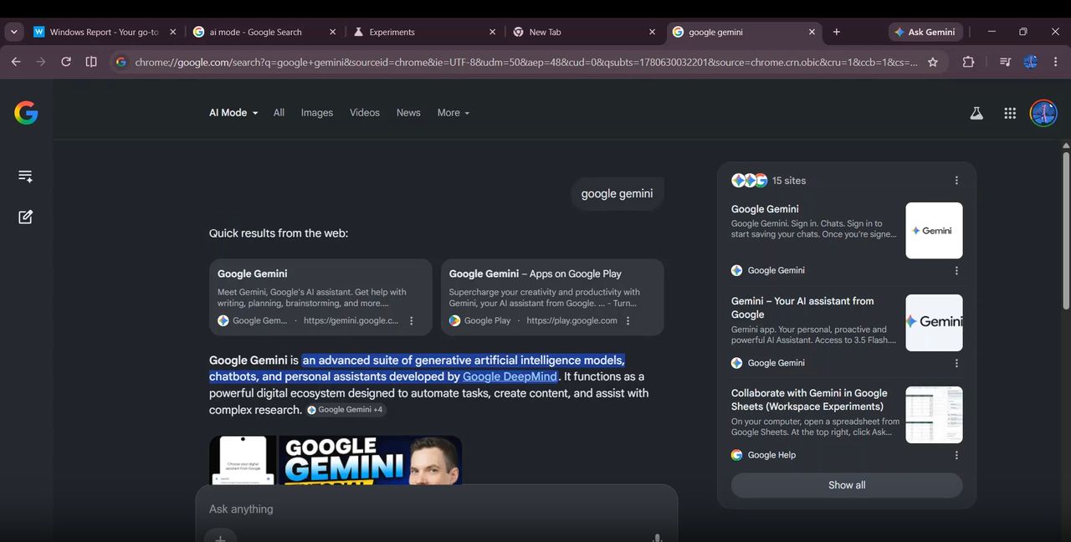Start voice input with the microphone
The image size is (1071, 542).
click(x=657, y=538)
